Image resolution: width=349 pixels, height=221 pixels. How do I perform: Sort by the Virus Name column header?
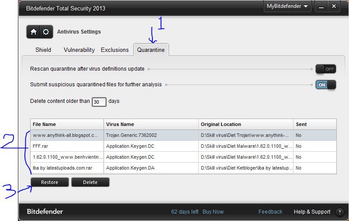pos(151,124)
